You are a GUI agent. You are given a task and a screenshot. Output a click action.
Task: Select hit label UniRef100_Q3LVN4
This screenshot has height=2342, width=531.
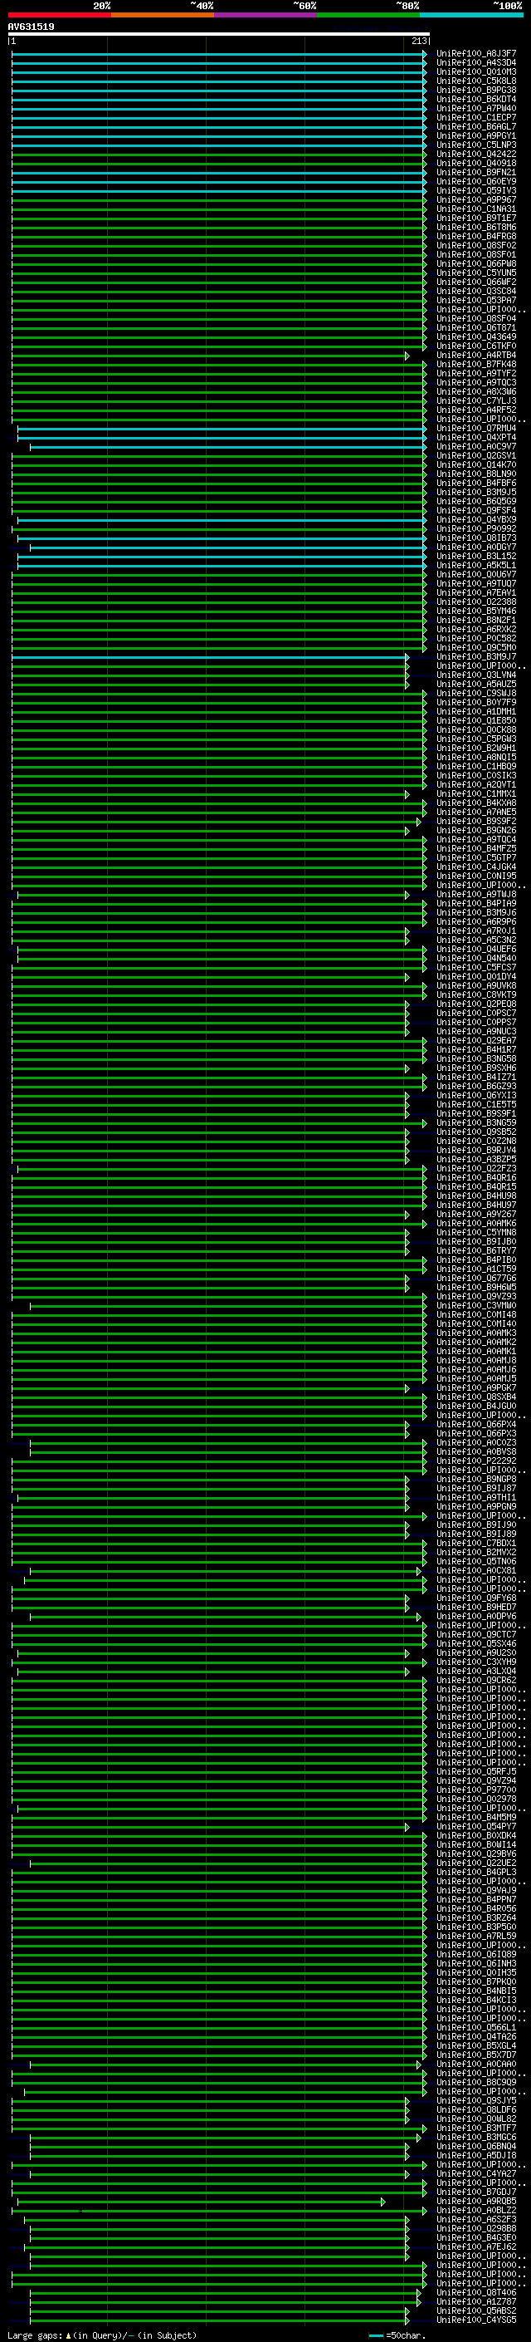[x=476, y=675]
